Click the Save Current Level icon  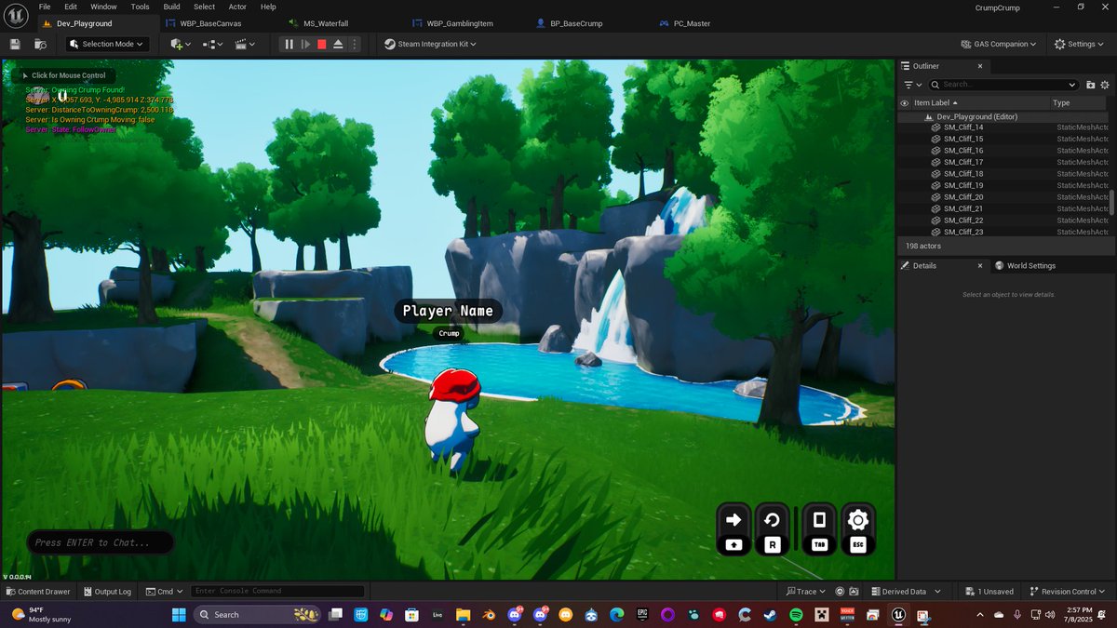[14, 44]
